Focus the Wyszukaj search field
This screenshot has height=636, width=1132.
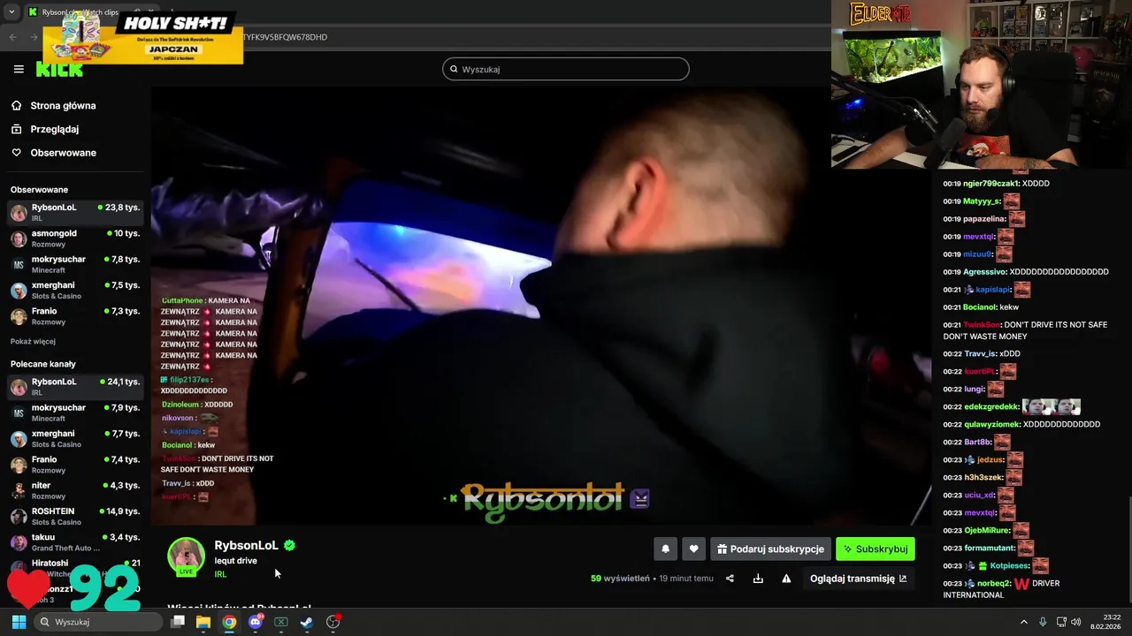point(566,69)
